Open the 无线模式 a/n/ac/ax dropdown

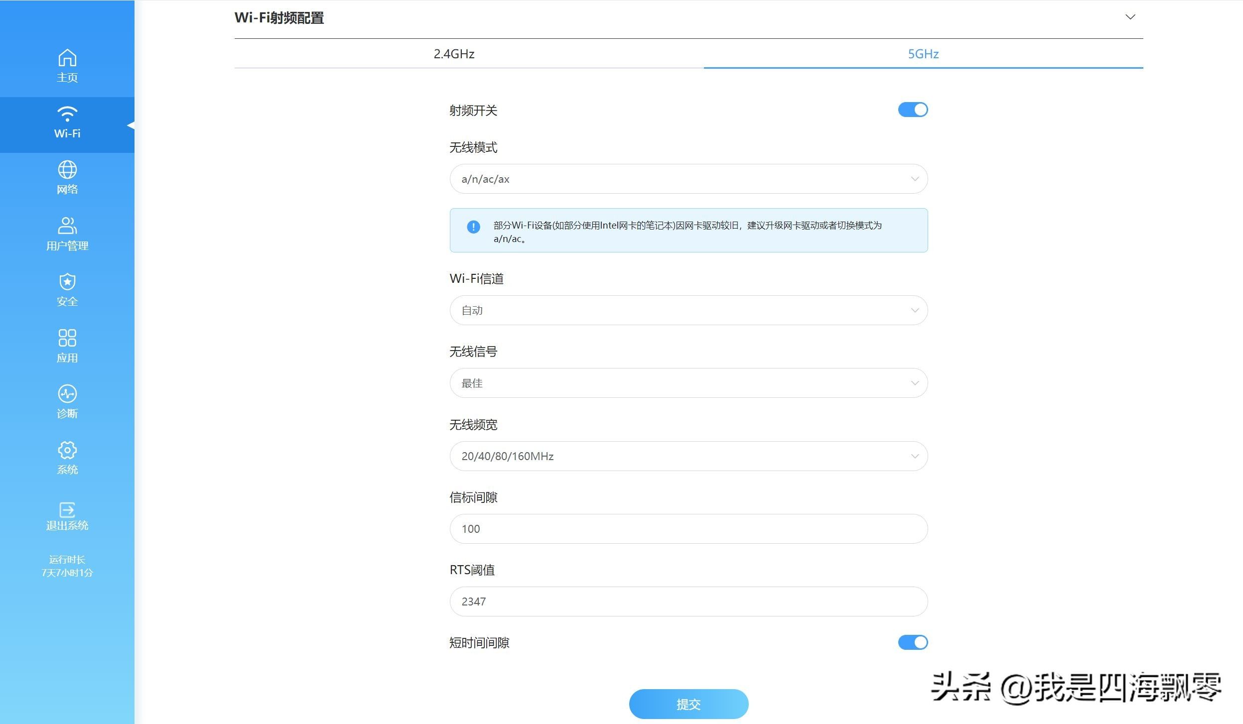(688, 179)
